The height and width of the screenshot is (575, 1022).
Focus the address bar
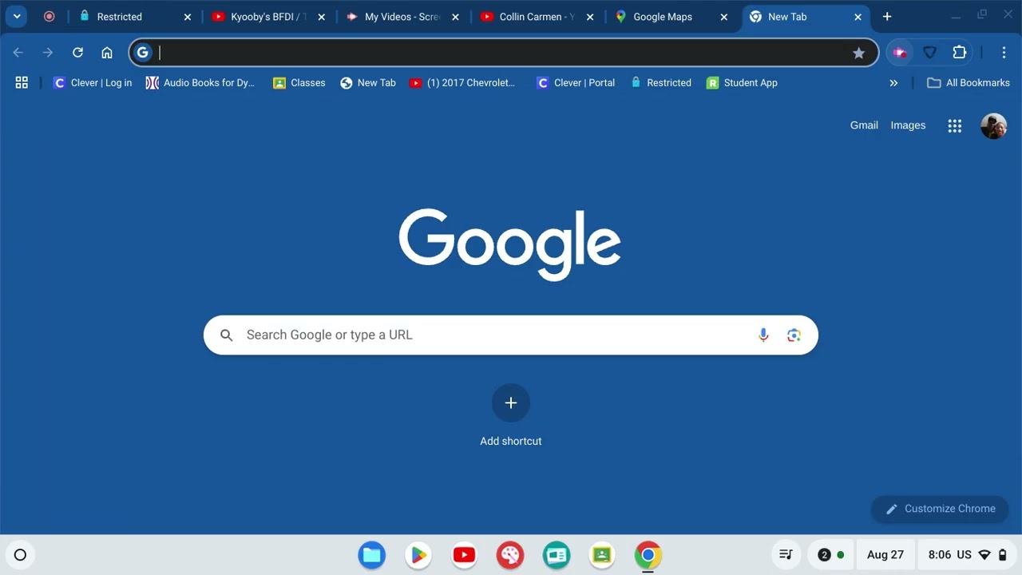point(503,53)
